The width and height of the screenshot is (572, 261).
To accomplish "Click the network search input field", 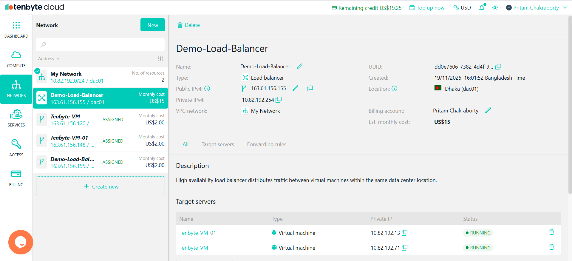I will tap(101, 44).
